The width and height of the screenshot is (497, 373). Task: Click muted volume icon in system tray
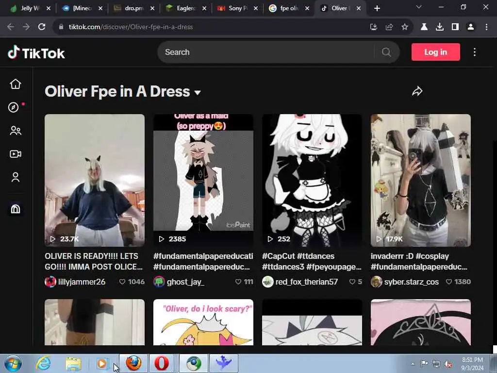448,364
